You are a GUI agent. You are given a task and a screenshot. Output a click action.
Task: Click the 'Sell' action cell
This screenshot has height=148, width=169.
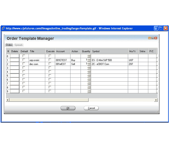coord(76,64)
